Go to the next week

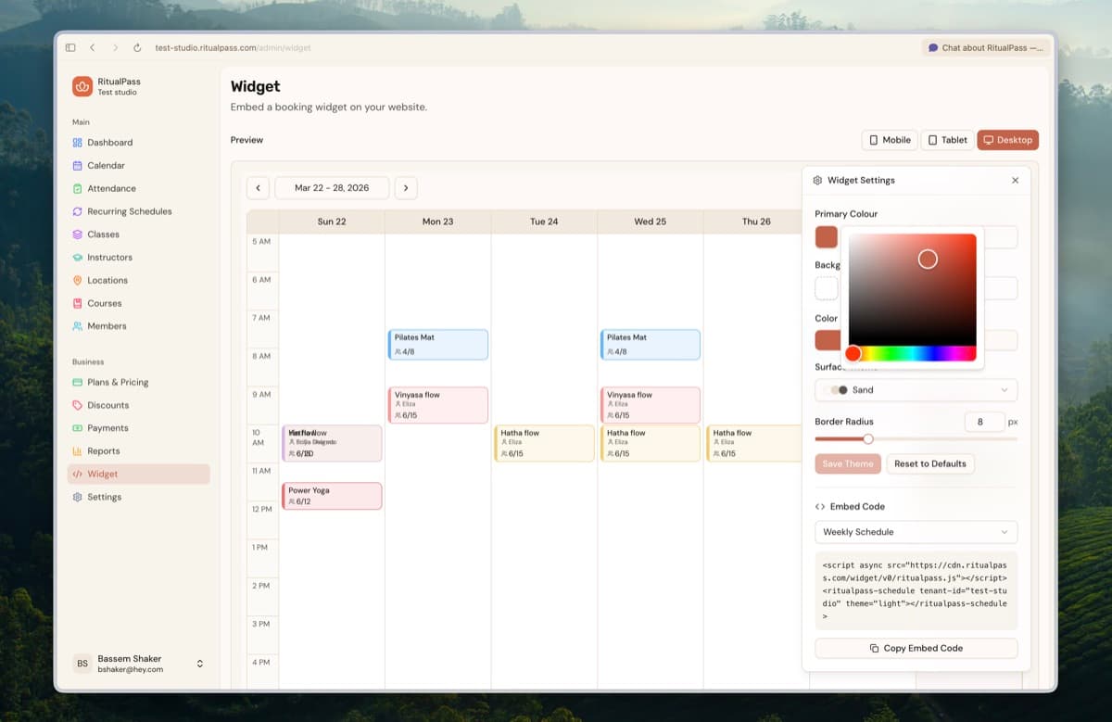coord(406,187)
